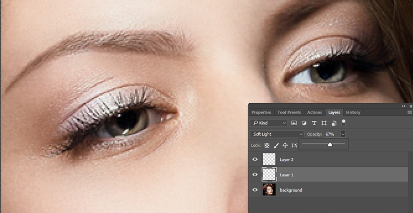The height and width of the screenshot is (213, 413).
Task: Click the shape layer filter icon
Action: [324, 123]
